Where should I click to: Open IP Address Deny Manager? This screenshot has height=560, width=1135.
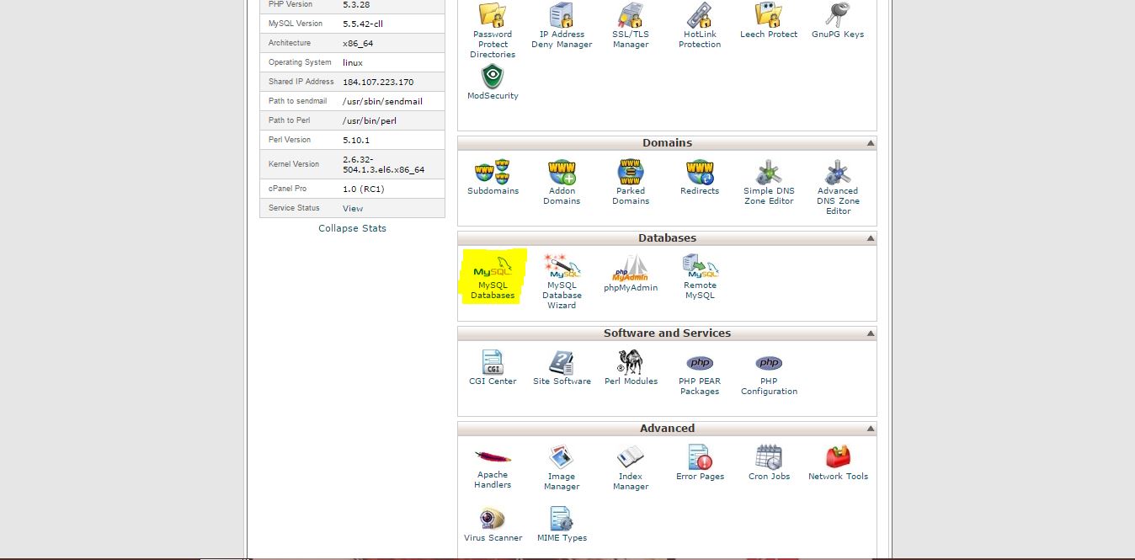(562, 25)
